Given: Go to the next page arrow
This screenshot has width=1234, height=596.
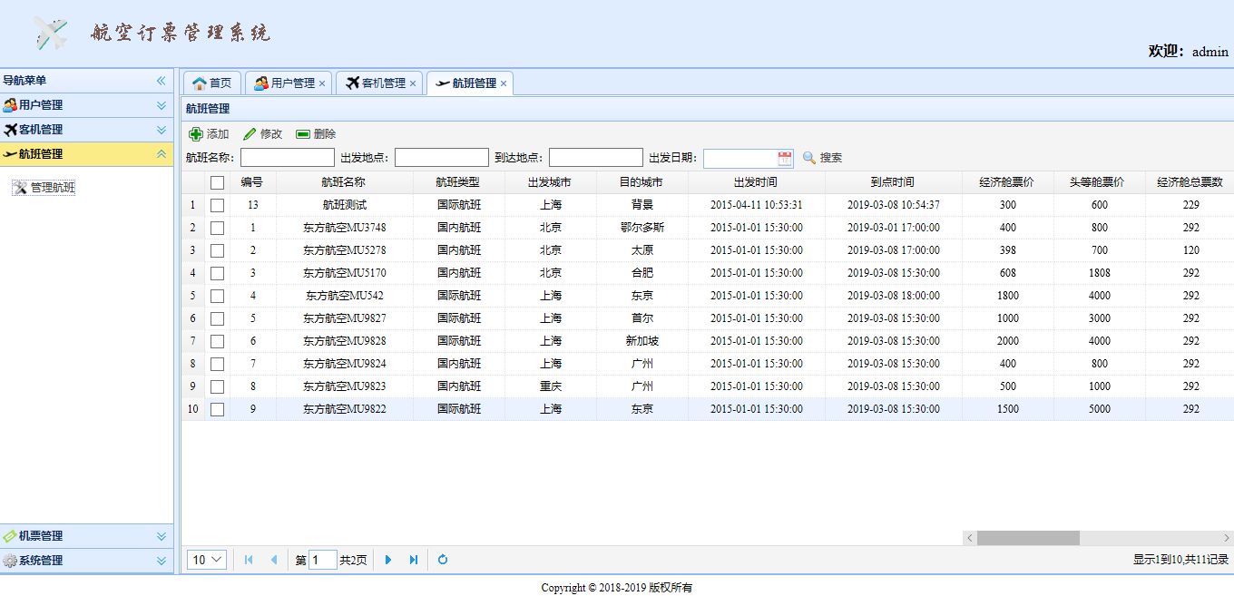Looking at the screenshot, I should 388,560.
